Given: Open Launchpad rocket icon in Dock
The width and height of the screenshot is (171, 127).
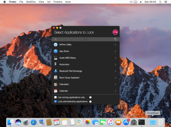Looking at the screenshot, I should point(26,122).
